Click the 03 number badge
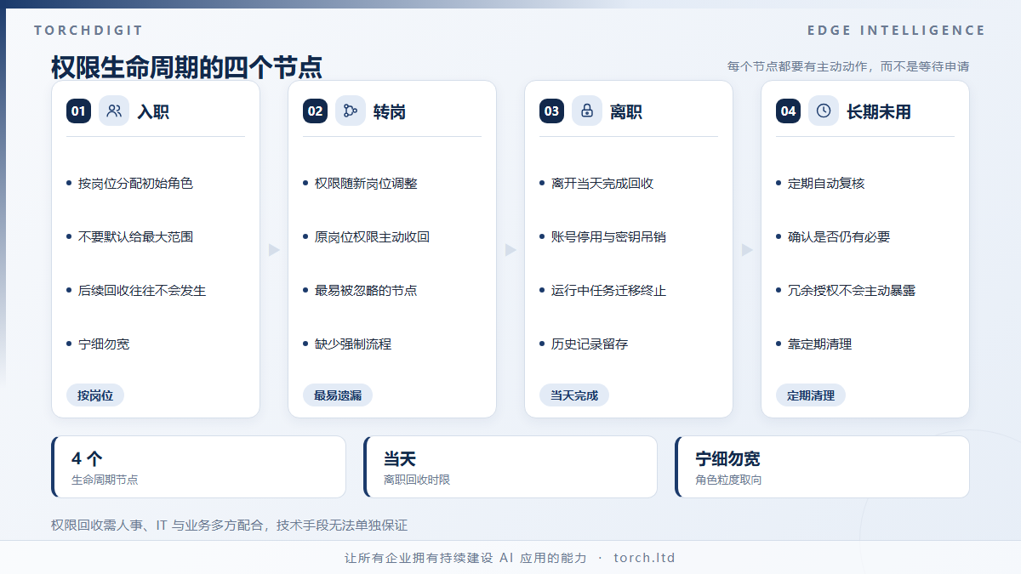The height and width of the screenshot is (574, 1021). [551, 111]
